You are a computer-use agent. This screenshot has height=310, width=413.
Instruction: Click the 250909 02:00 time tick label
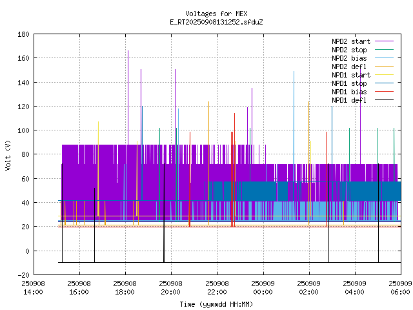pos(308,287)
